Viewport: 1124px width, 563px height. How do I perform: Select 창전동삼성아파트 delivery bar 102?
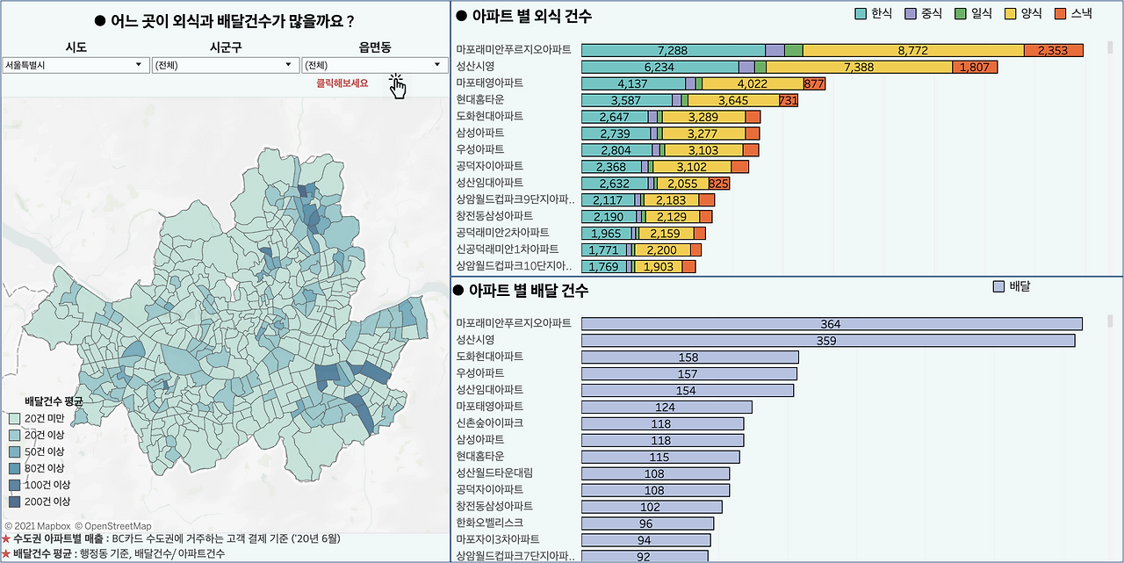[652, 506]
